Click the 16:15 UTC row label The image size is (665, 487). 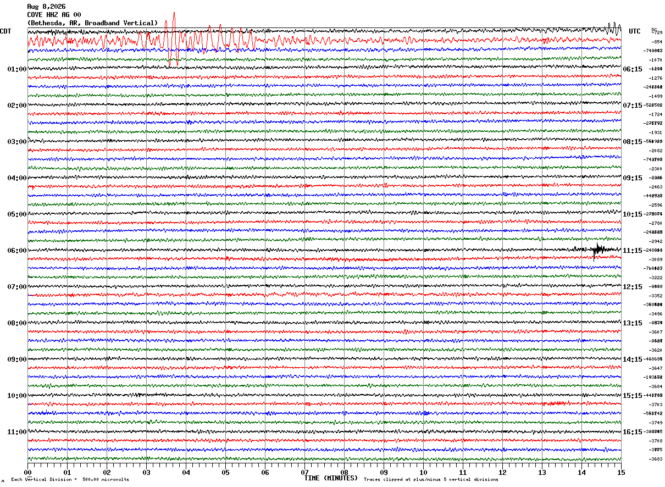coord(633,432)
